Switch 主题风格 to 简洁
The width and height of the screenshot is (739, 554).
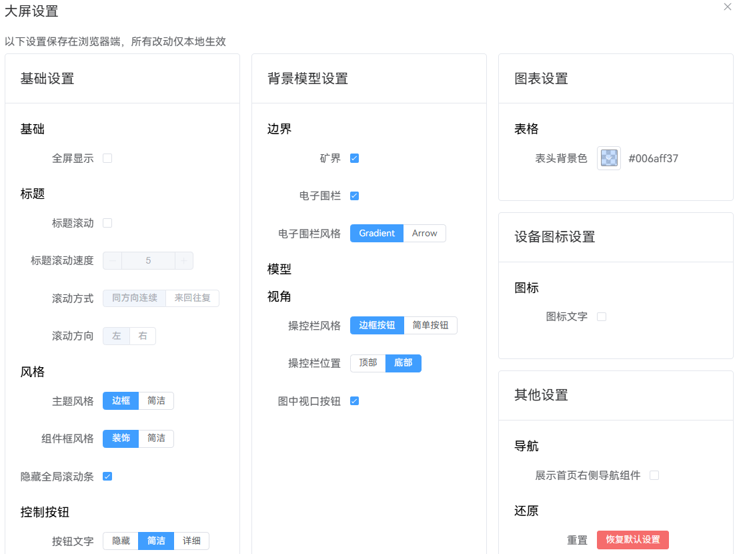point(156,400)
